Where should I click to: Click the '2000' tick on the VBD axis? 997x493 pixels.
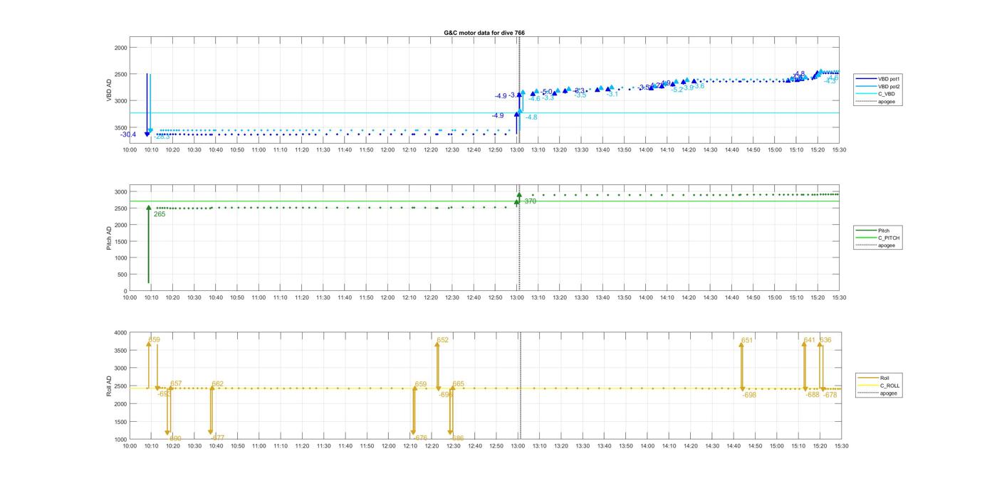click(x=120, y=48)
